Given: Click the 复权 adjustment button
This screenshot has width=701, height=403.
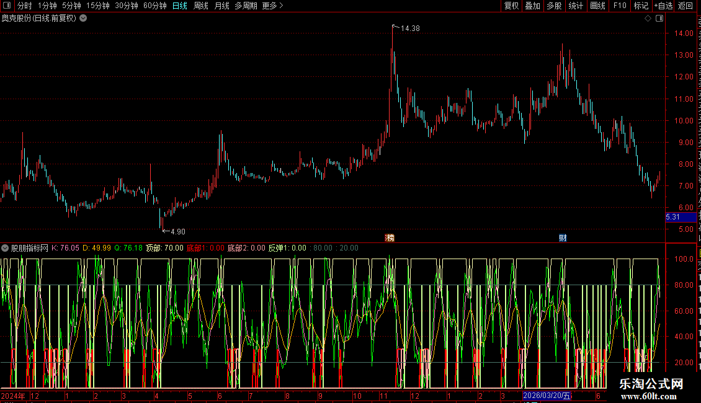Looking at the screenshot, I should 511,6.
